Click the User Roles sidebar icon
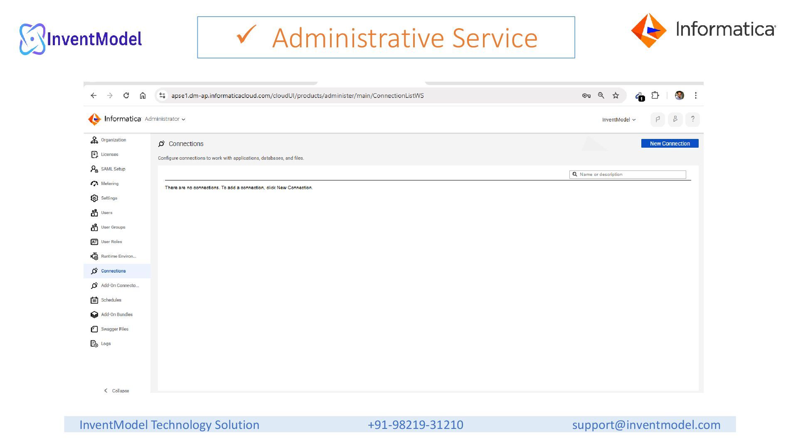Screen dimensions: 798x448 (x=94, y=242)
